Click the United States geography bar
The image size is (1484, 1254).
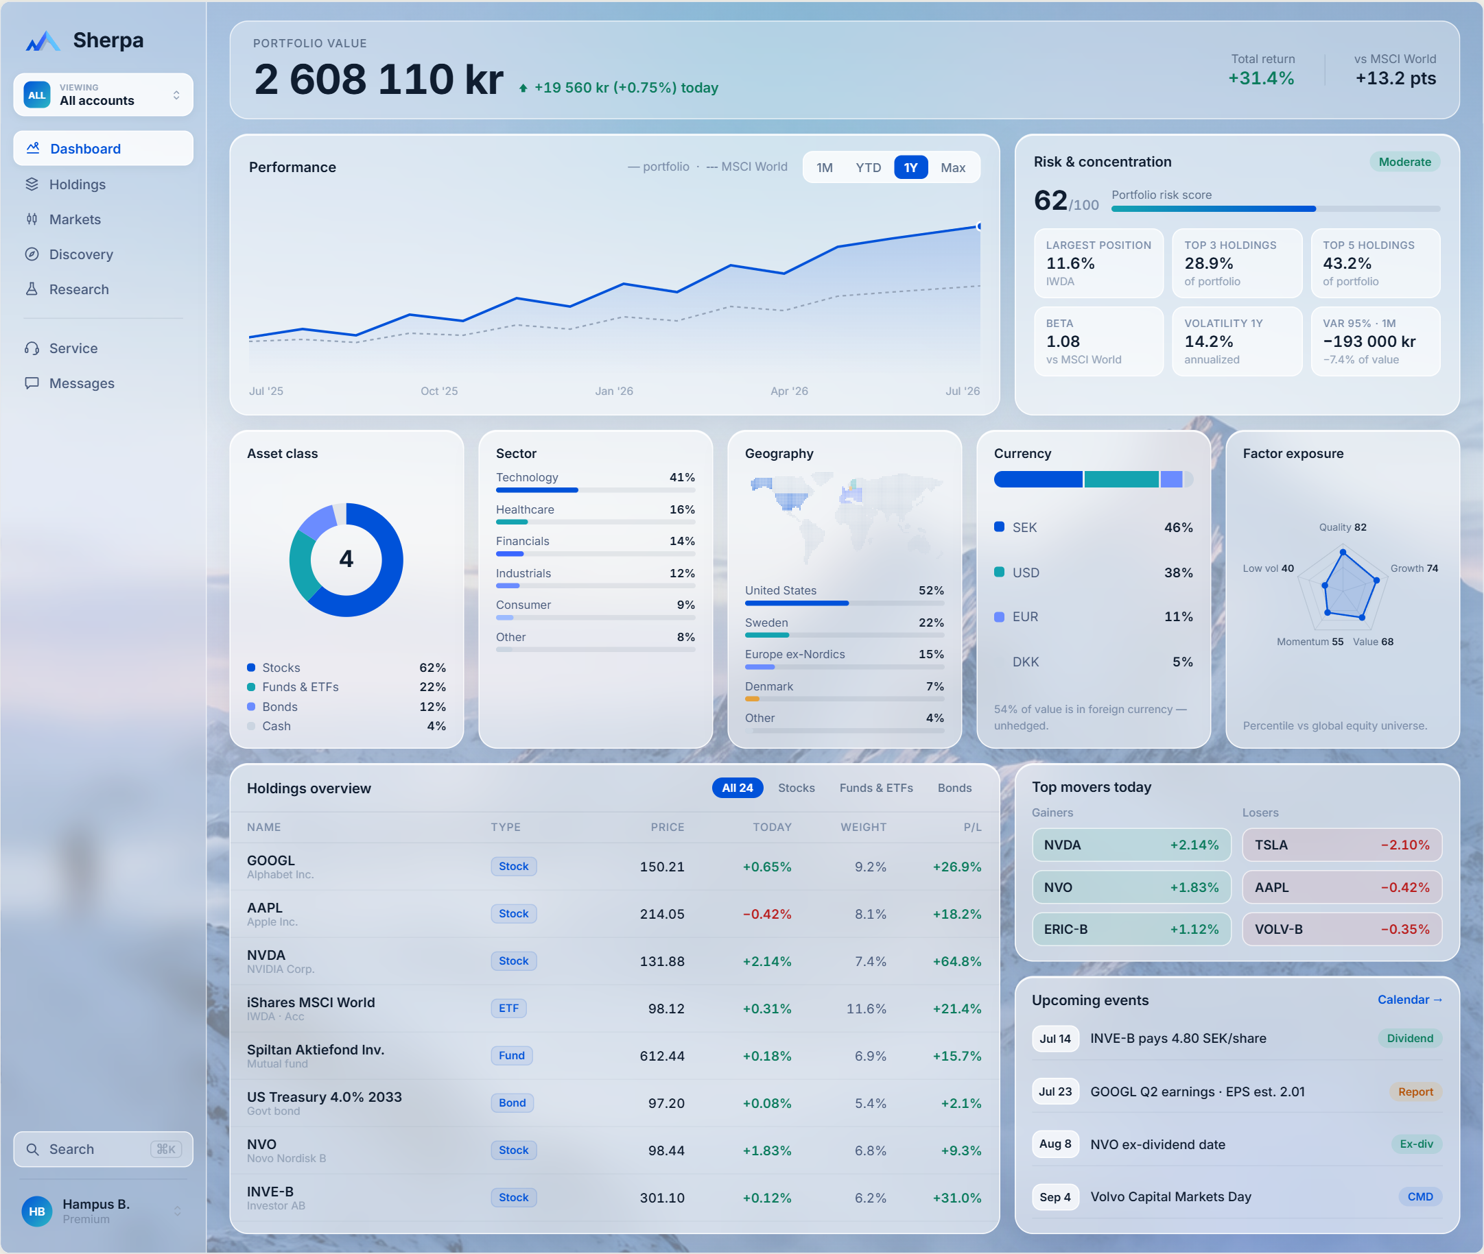[845, 603]
